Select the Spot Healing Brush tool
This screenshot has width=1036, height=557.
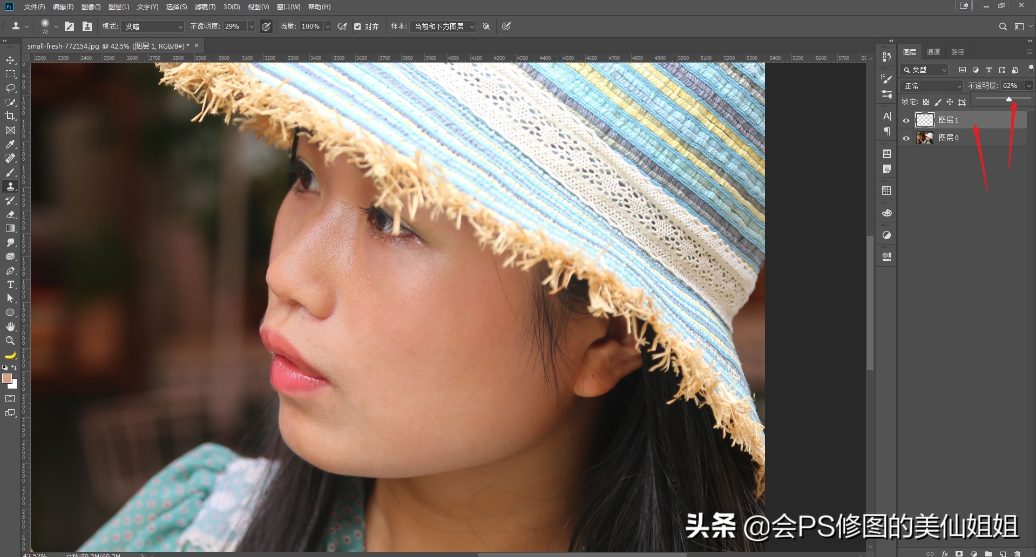(10, 158)
